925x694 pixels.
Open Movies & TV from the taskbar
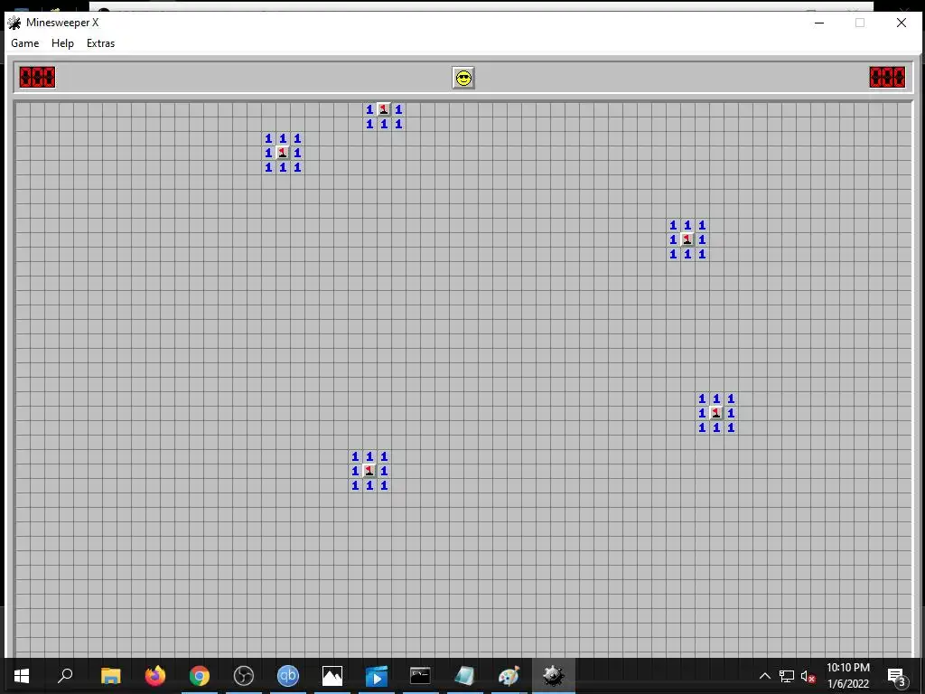click(x=377, y=676)
